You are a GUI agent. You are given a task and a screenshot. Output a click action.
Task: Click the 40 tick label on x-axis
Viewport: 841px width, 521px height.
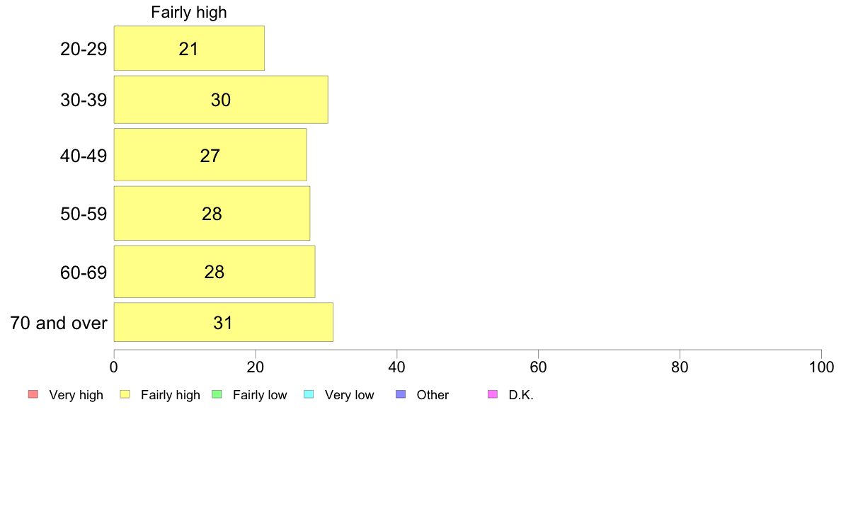[397, 367]
